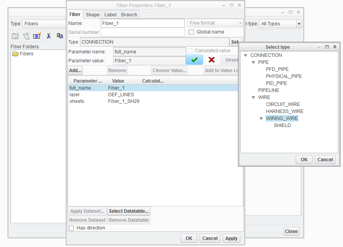Confirm parameter value with green checkmark
This screenshot has width=343, height=247.
[194, 60]
